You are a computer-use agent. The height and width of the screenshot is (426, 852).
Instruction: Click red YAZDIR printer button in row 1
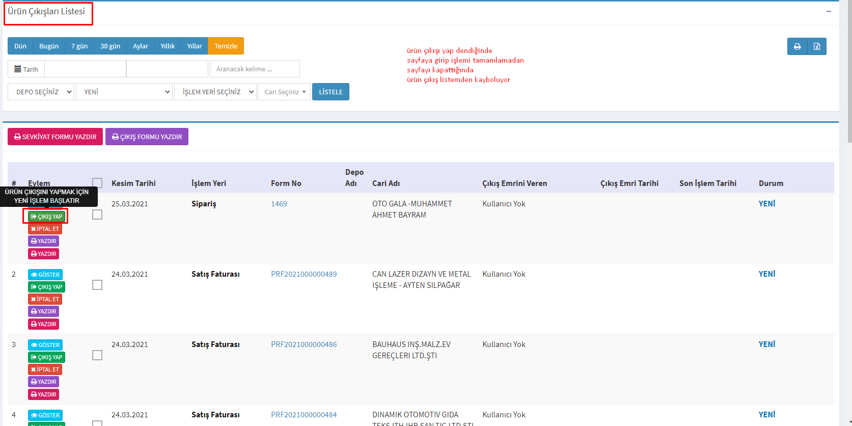[44, 254]
